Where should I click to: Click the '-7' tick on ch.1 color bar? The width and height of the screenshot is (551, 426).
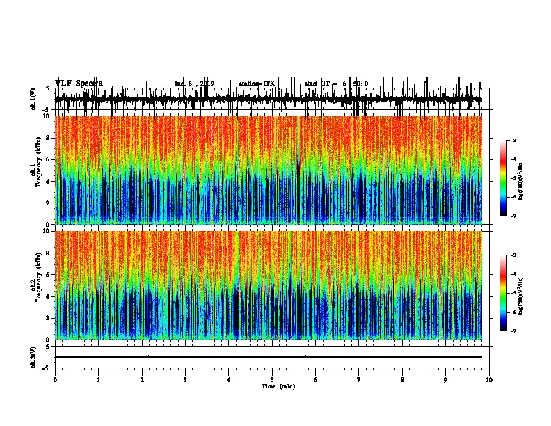[513, 216]
